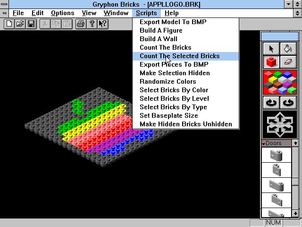Print the model with the printer icon
The height and width of the screenshot is (227, 302).
click(81, 24)
